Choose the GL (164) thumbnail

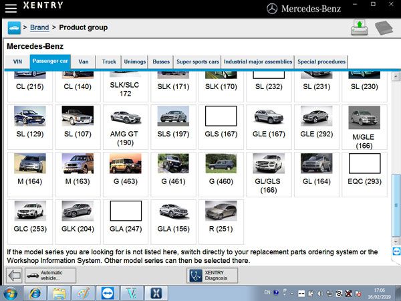(317, 163)
